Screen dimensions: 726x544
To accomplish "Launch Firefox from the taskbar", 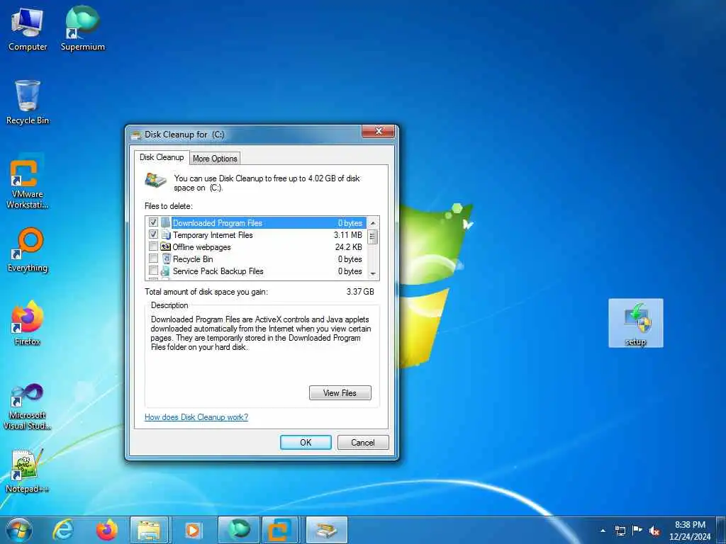I will tap(107, 530).
